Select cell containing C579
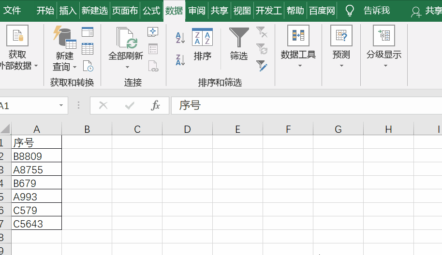442x255 pixels. click(x=36, y=210)
